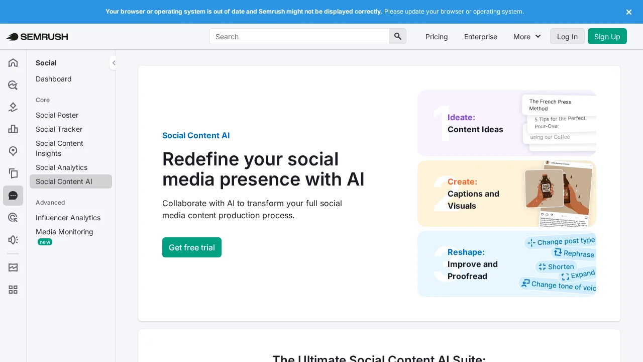Image resolution: width=643 pixels, height=362 pixels.
Task: Open the Home icon in sidebar
Action: [13, 62]
